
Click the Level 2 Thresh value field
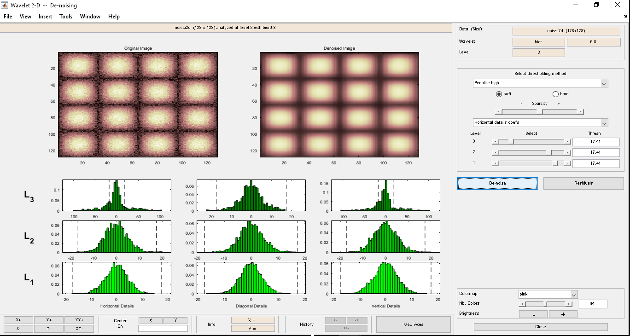(596, 152)
